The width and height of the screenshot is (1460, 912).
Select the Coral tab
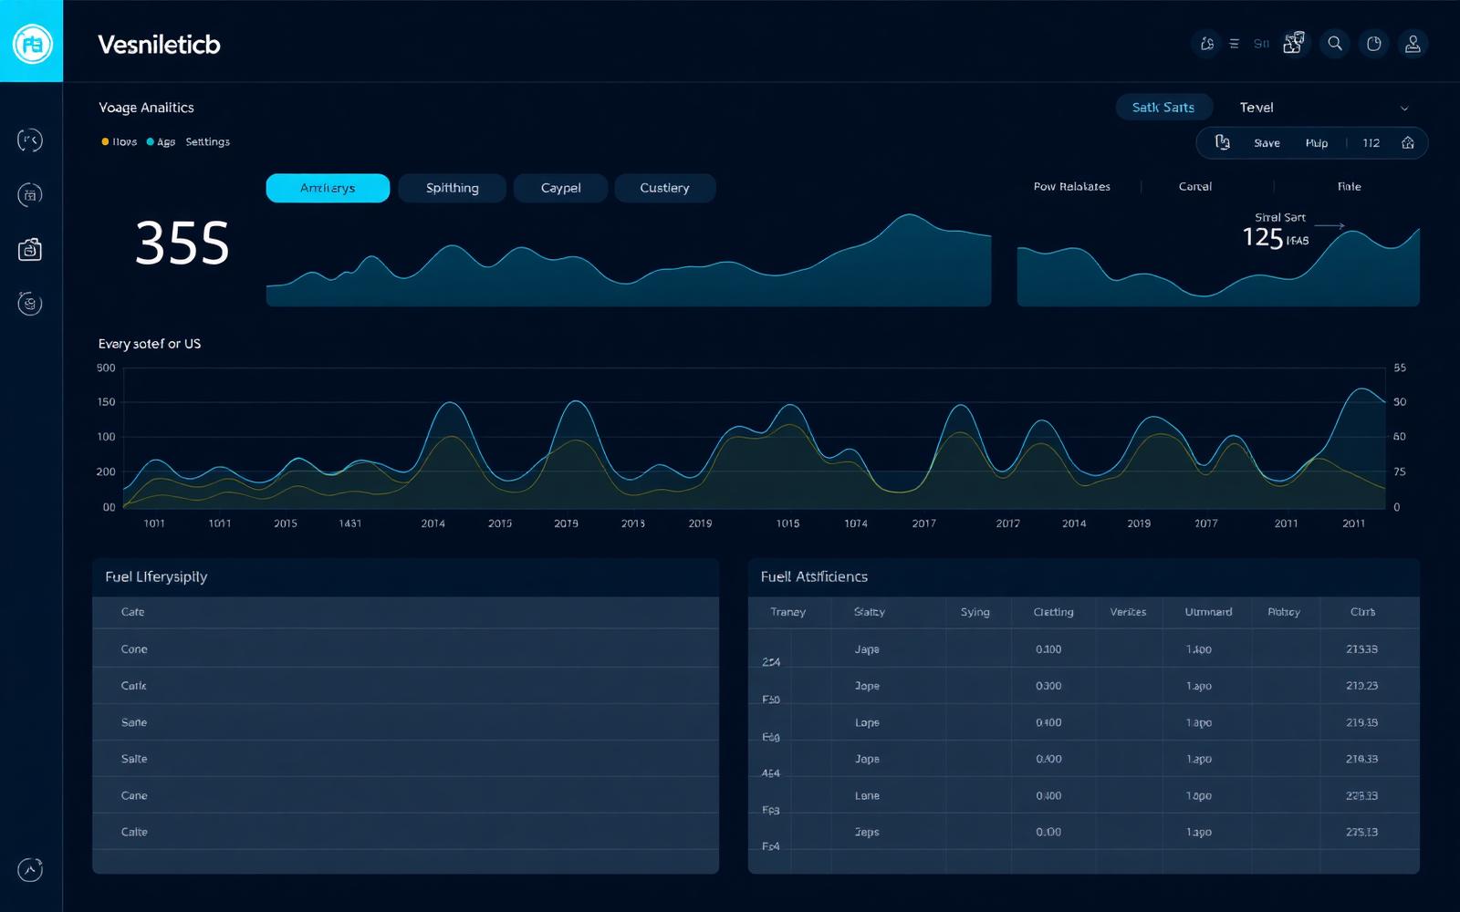(1194, 186)
